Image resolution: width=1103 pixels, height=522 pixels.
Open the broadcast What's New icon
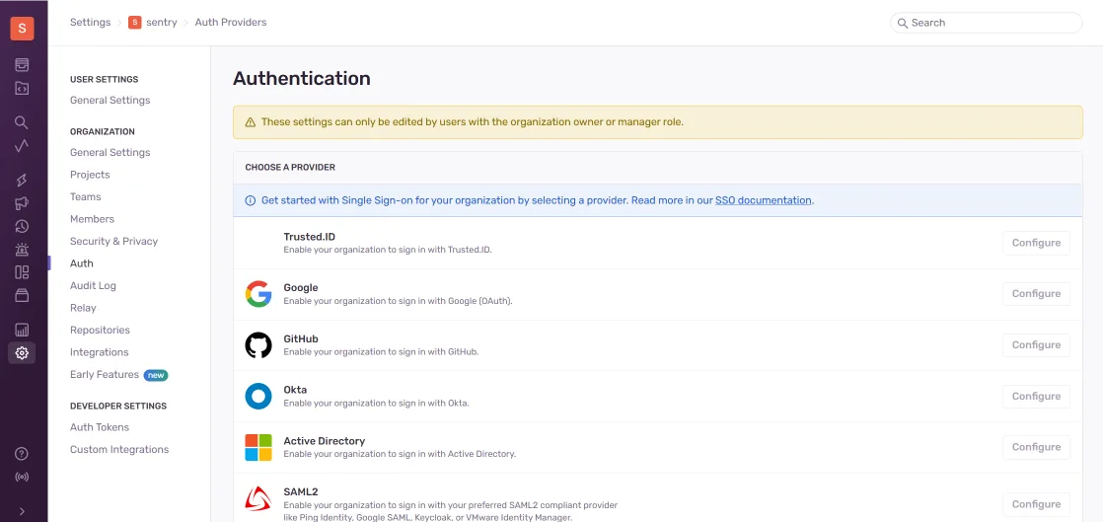click(22, 477)
